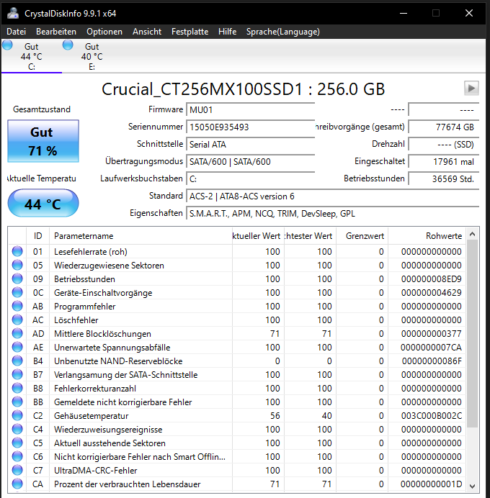Click status icon for Unerwartete Spannungsabfälle
This screenshot has height=498, width=490.
pyautogui.click(x=17, y=347)
